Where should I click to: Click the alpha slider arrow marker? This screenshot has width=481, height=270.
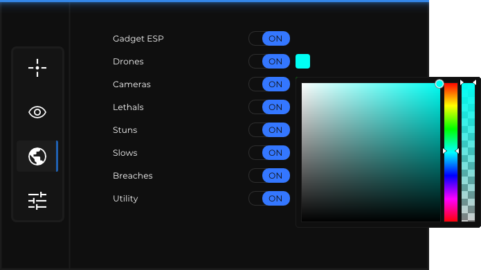click(468, 82)
